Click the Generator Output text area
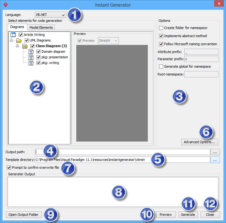 click(x=113, y=192)
